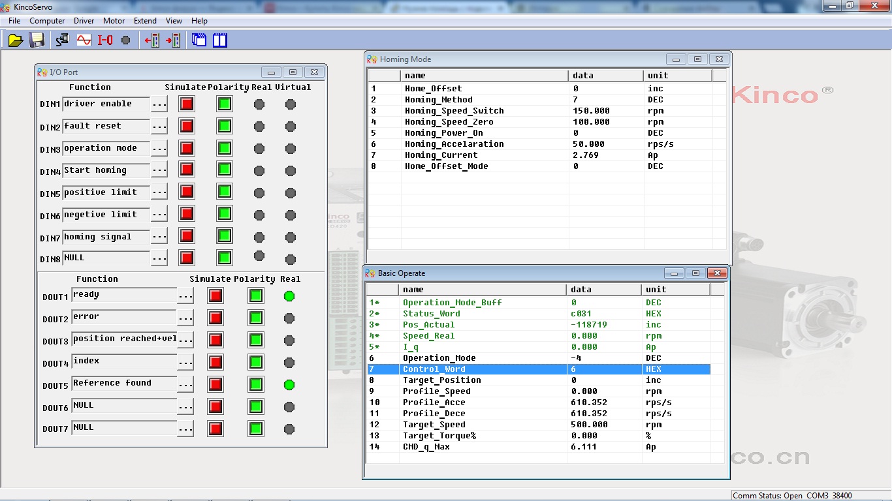Click the cascade windows toolbar icon
The image size is (892, 501).
(x=199, y=40)
